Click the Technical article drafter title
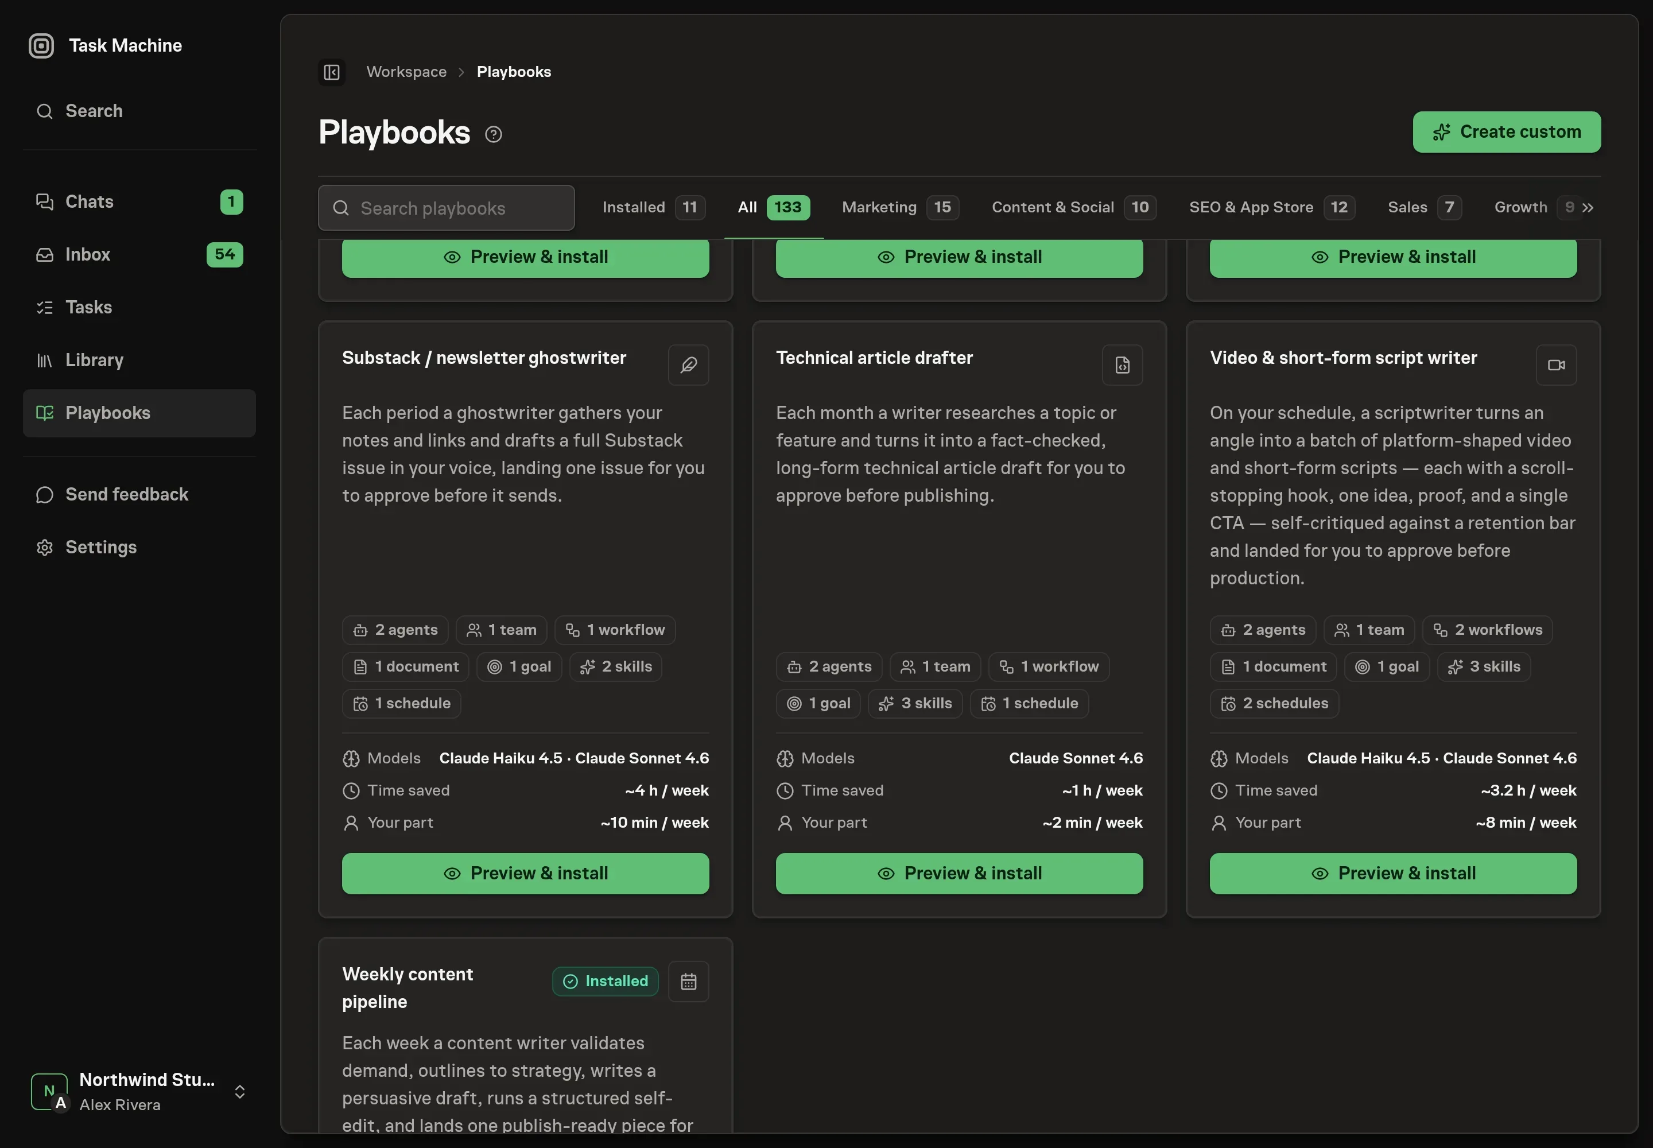Screen dimensions: 1653x1148 pos(874,358)
